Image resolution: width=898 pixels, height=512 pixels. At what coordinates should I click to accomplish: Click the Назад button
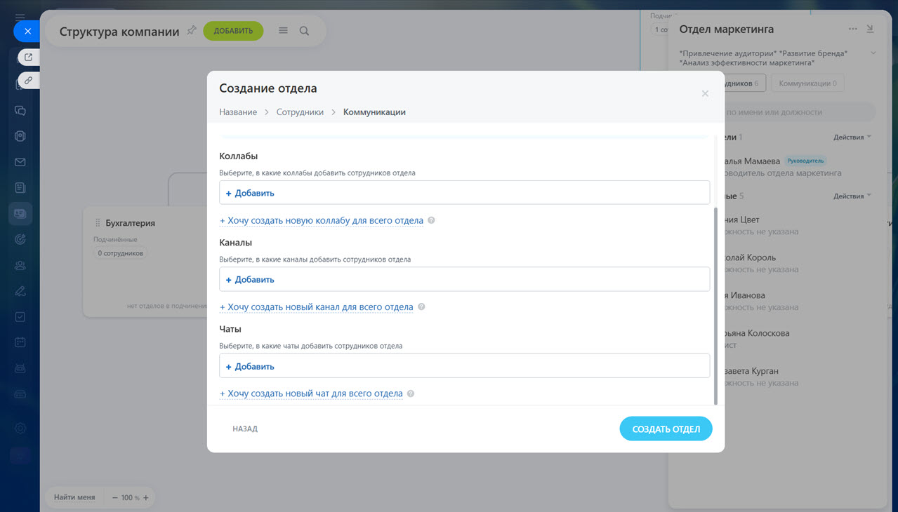pyautogui.click(x=245, y=429)
